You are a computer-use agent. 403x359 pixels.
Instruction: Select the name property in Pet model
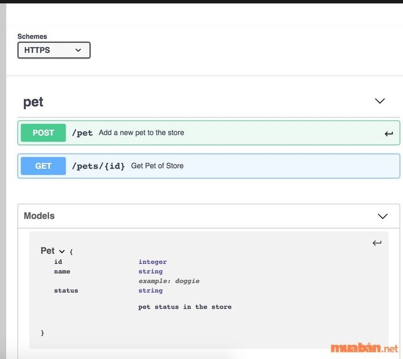pos(62,272)
